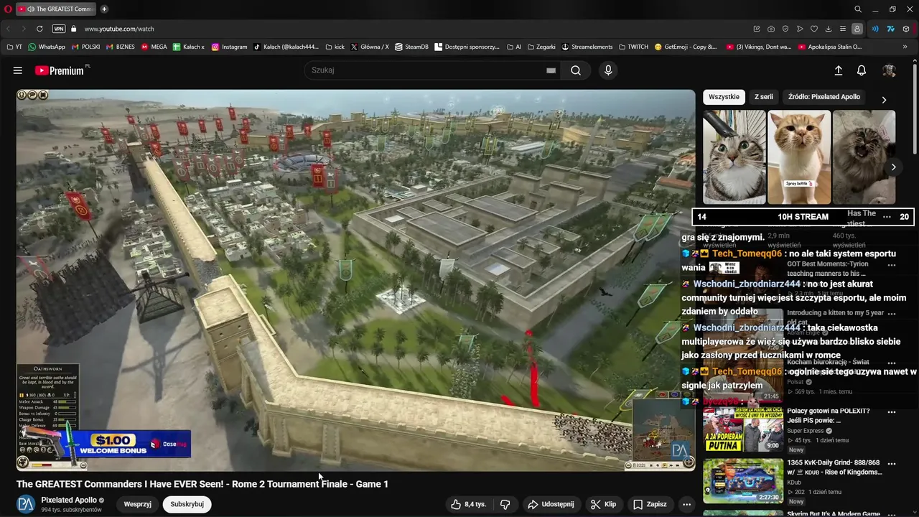Open the edit-page pencil icon in address bar
This screenshot has height=517, width=919.
pyautogui.click(x=757, y=29)
